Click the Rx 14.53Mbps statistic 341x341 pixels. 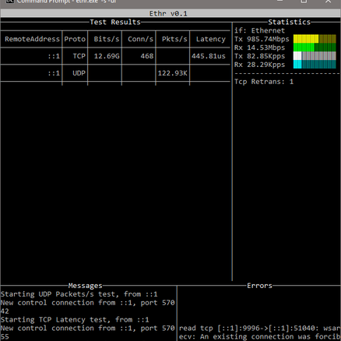[x=259, y=47]
